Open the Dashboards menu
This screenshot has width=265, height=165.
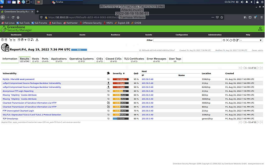[16, 35]
